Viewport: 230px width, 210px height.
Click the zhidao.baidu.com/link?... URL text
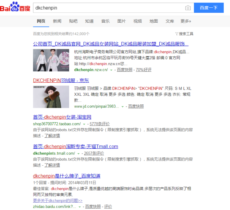(x=55, y=206)
